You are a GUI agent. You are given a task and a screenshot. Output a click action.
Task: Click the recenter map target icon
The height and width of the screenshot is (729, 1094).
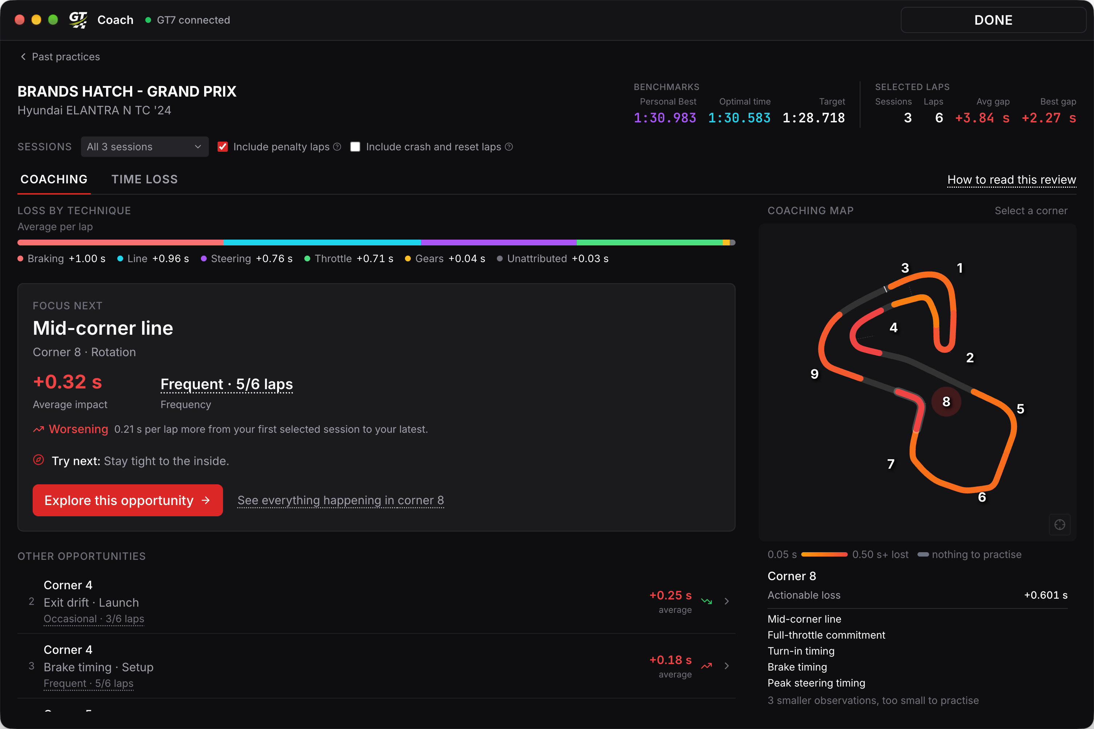click(1059, 525)
